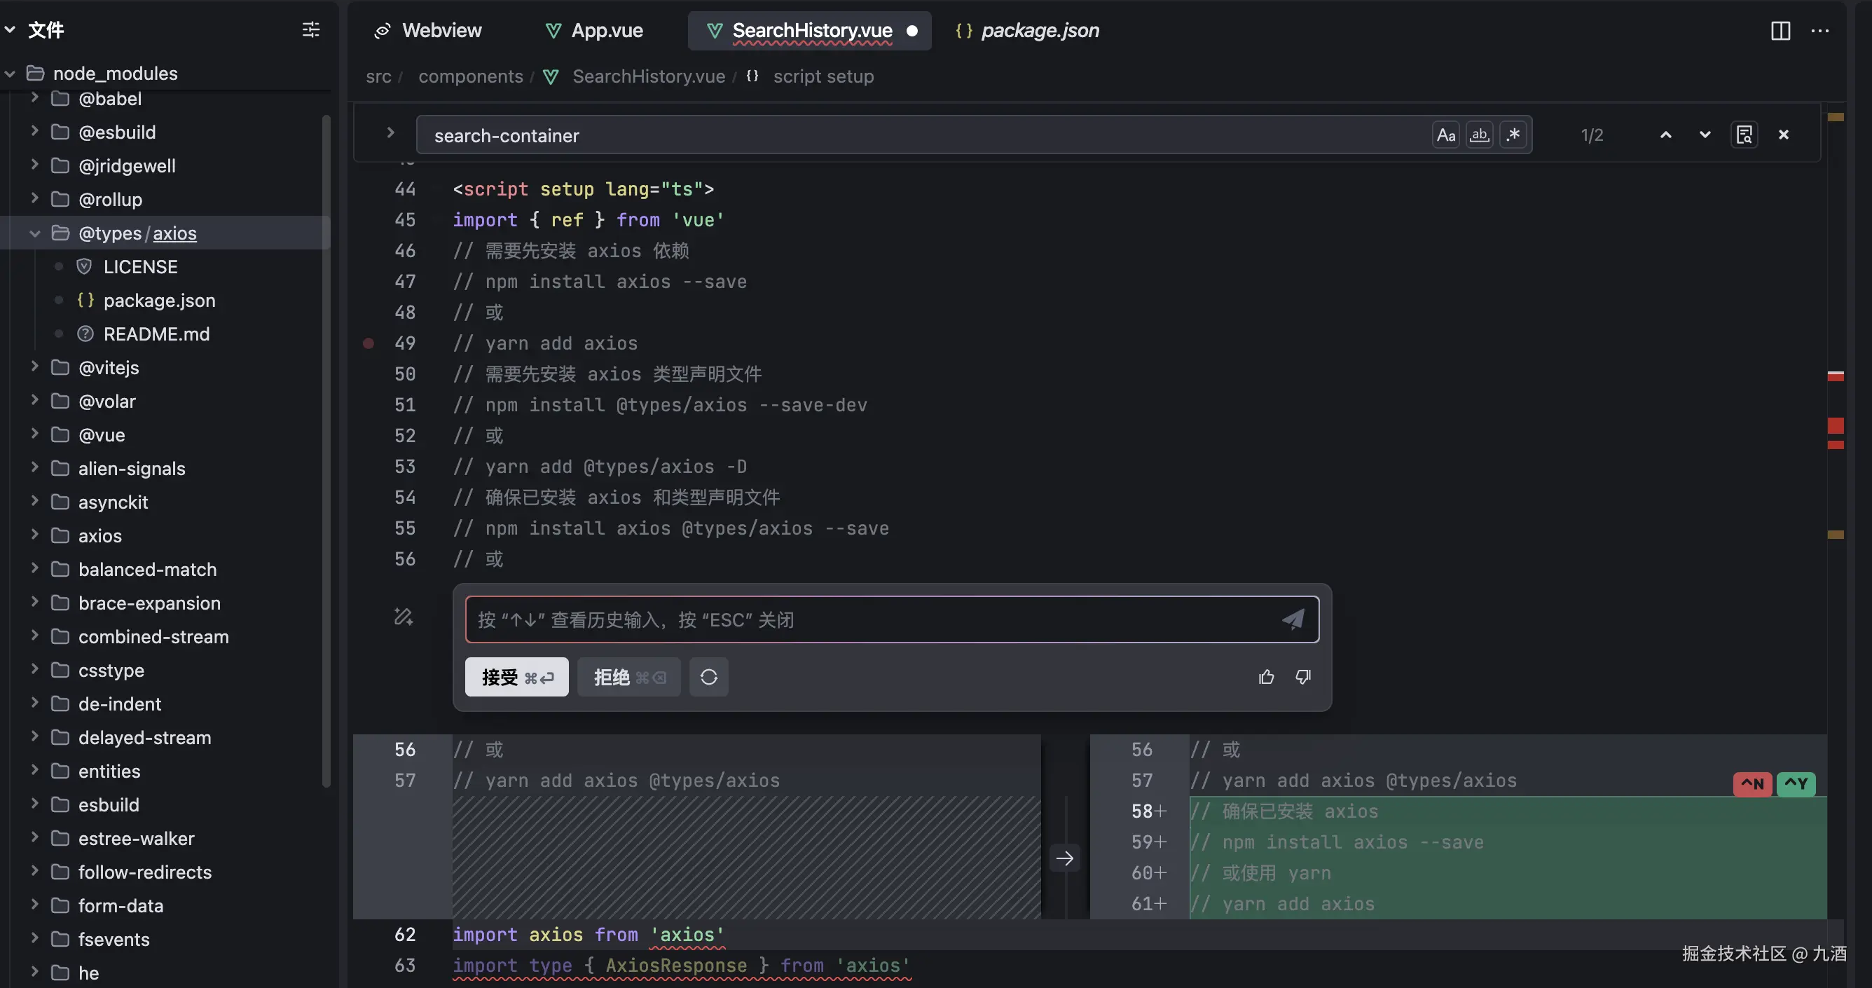Screen dimensions: 1872x988
Task: Jump to next search match
Action: click(1704, 135)
